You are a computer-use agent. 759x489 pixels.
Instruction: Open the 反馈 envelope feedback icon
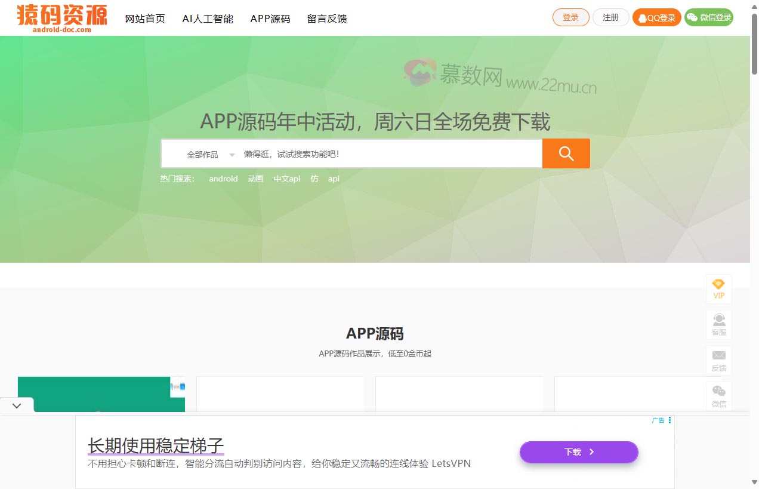718,361
